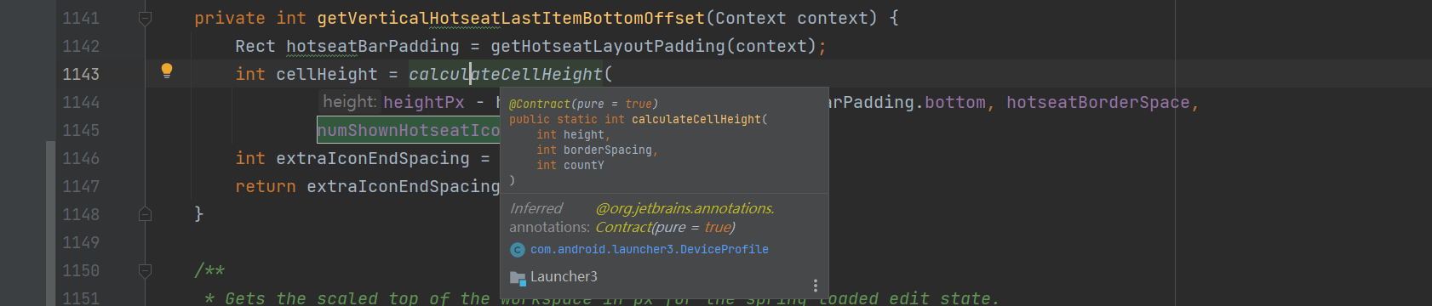Click line number 1143 in gutter
The image size is (1432, 306).
(81, 74)
